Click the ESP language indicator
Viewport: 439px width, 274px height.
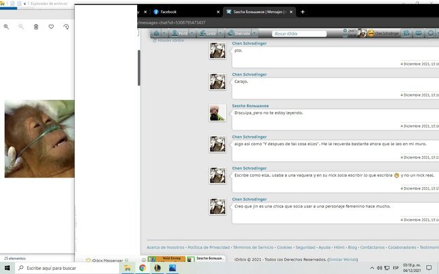pos(396,268)
